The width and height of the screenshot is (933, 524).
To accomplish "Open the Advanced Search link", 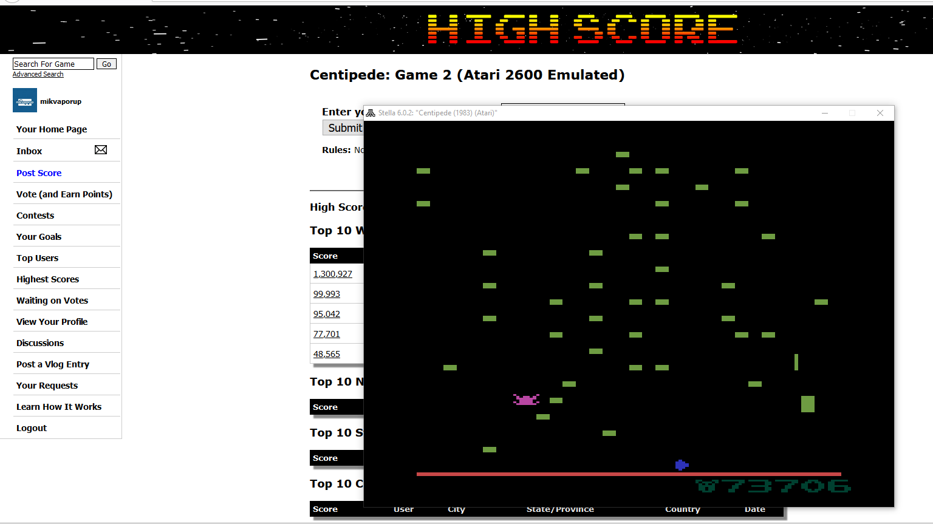I will click(38, 74).
